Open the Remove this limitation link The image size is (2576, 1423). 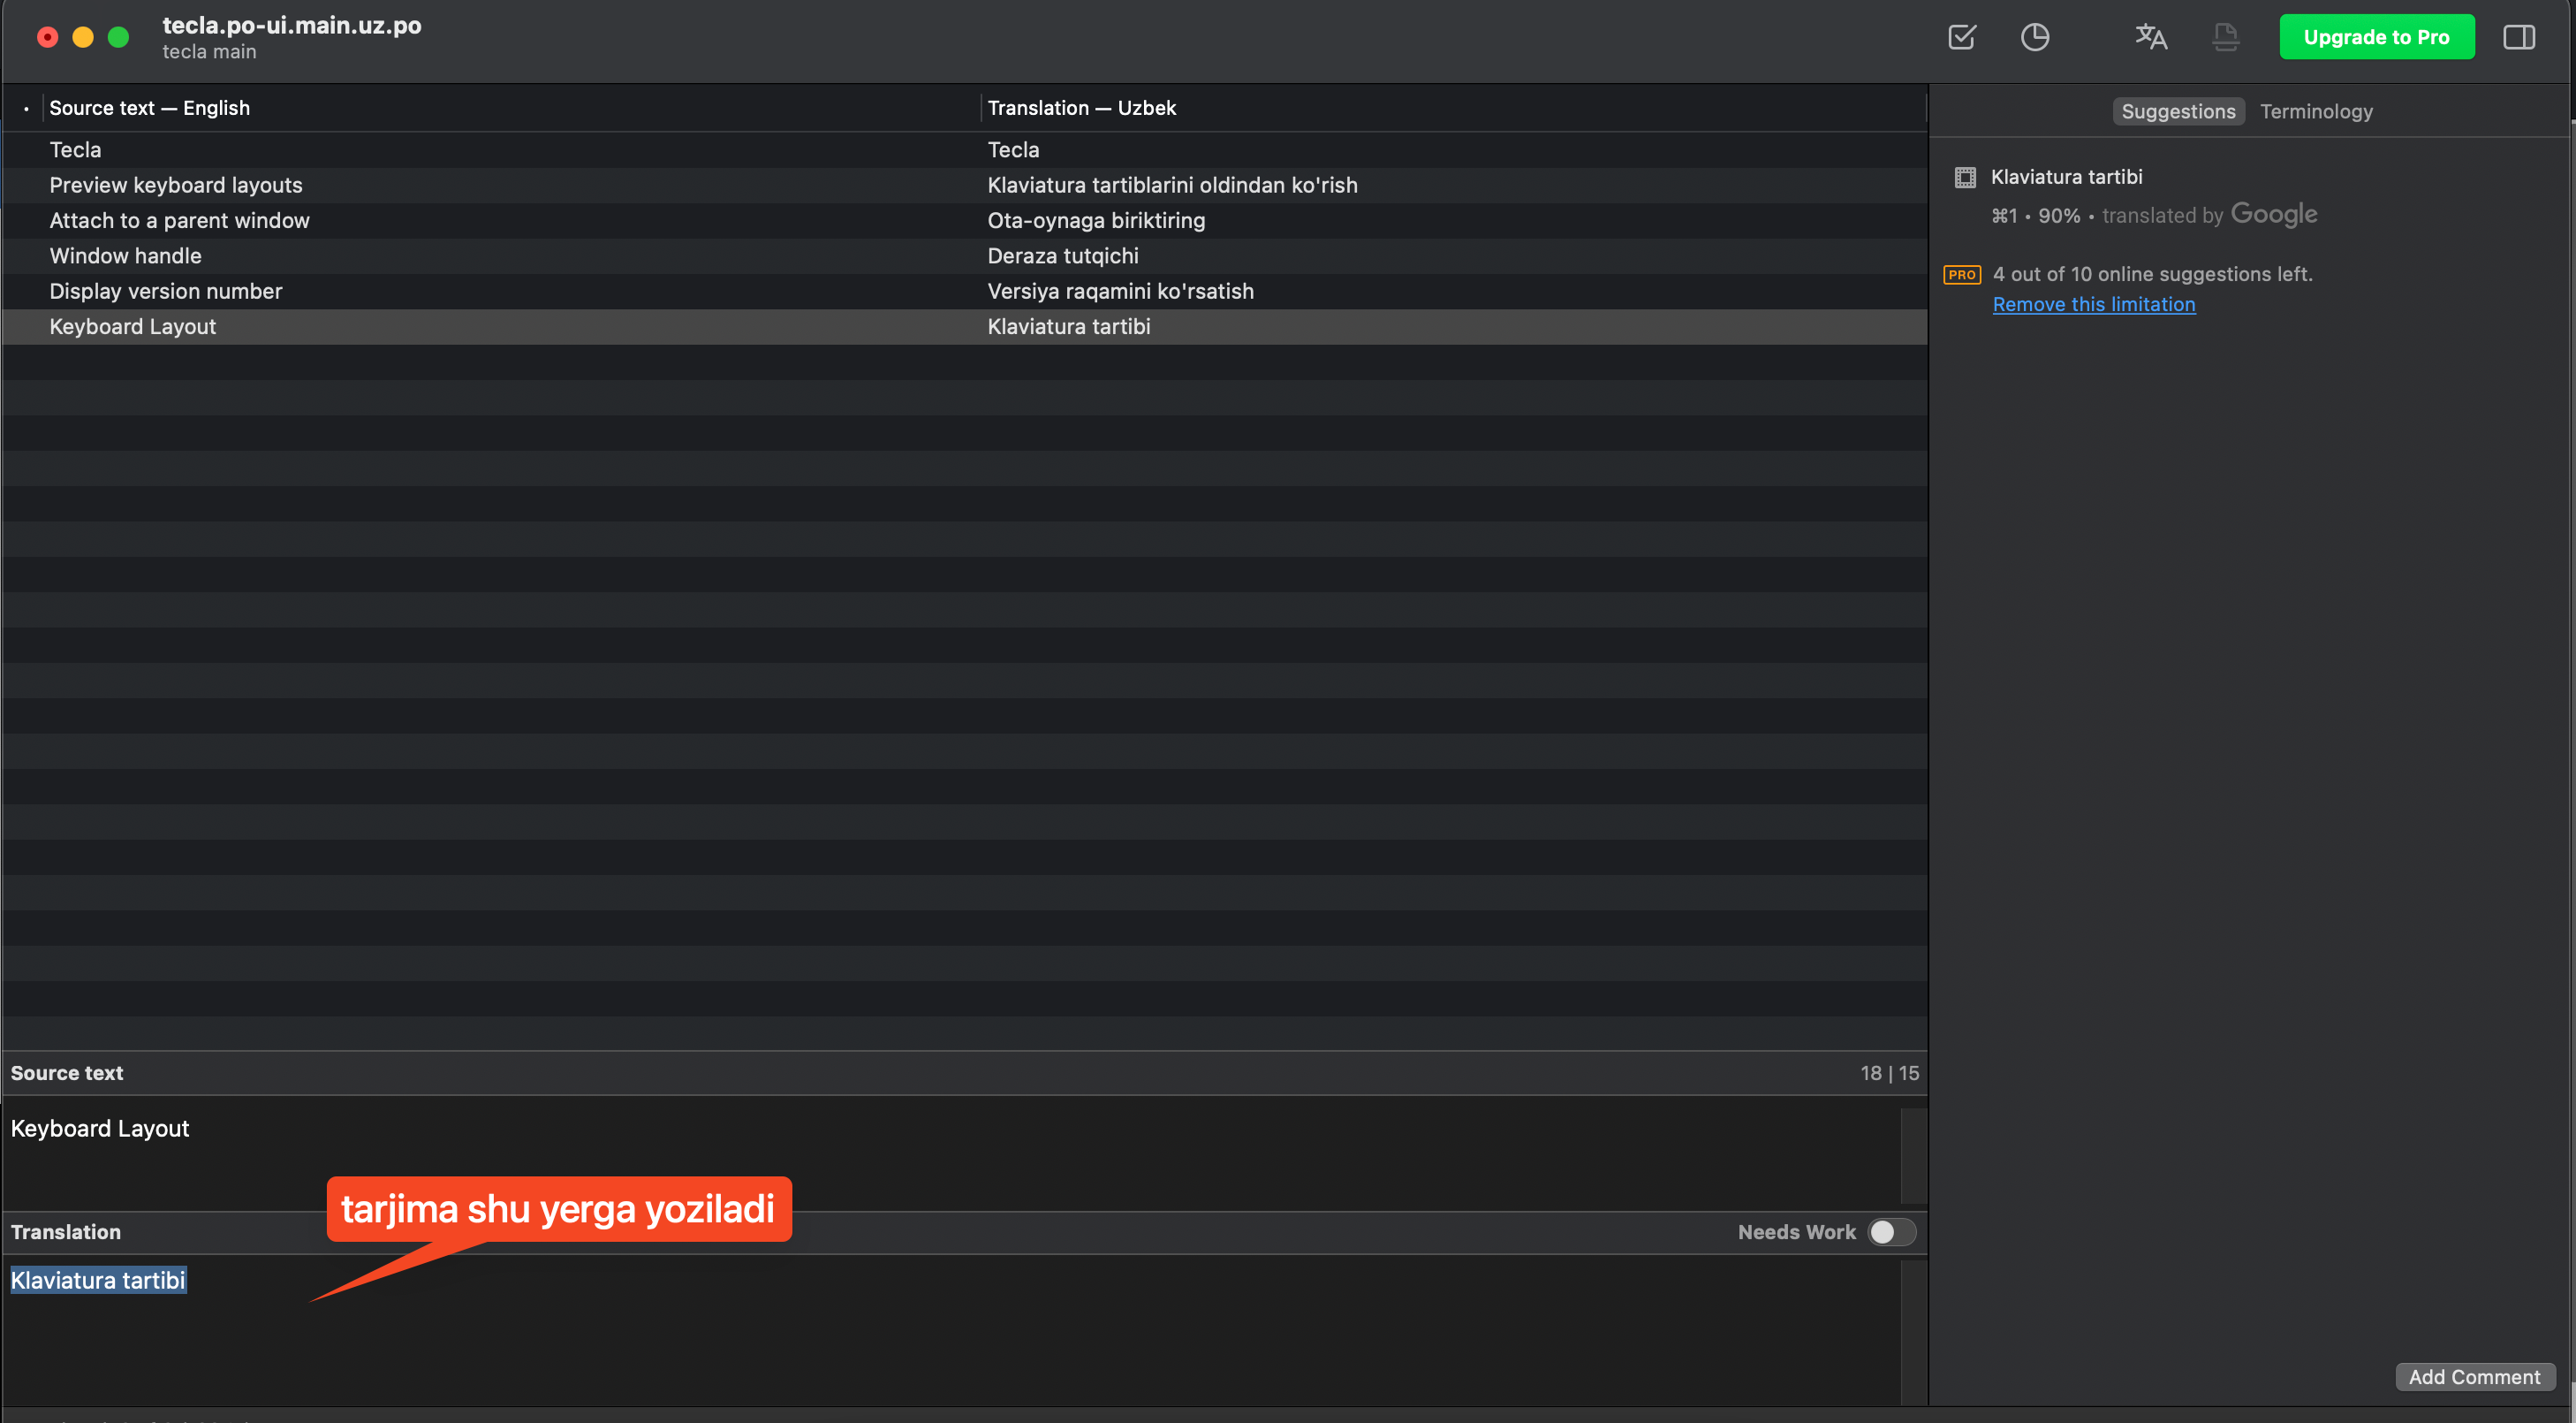[x=2093, y=304]
